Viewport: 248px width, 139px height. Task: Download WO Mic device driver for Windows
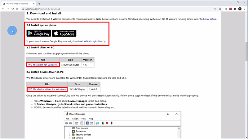point(47,89)
